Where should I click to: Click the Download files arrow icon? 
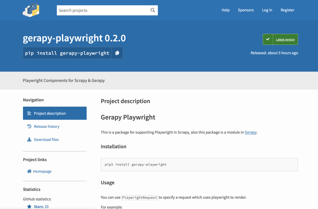click(29, 140)
